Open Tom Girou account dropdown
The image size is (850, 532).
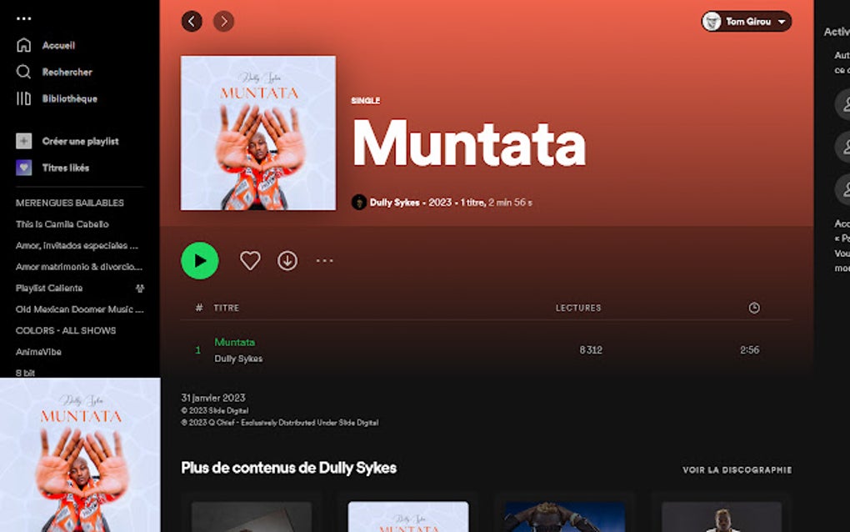[x=746, y=22]
